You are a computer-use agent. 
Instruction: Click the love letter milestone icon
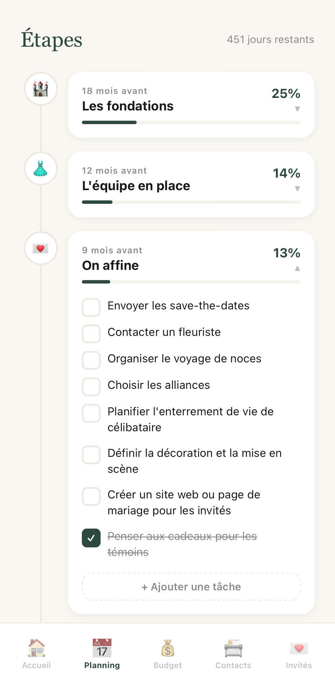click(41, 248)
